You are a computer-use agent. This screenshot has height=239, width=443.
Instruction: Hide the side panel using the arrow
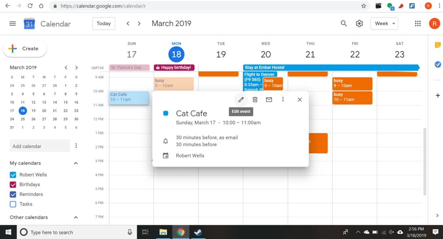(x=437, y=215)
